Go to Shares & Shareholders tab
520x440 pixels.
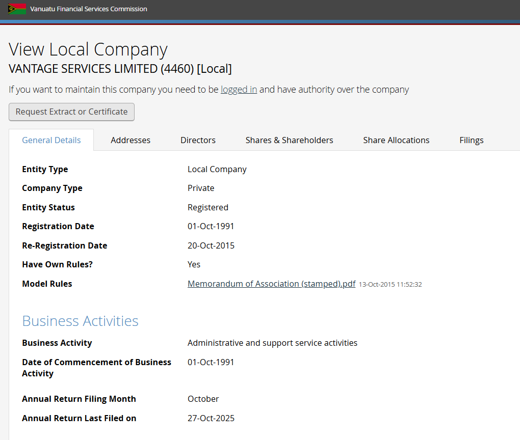pos(289,140)
